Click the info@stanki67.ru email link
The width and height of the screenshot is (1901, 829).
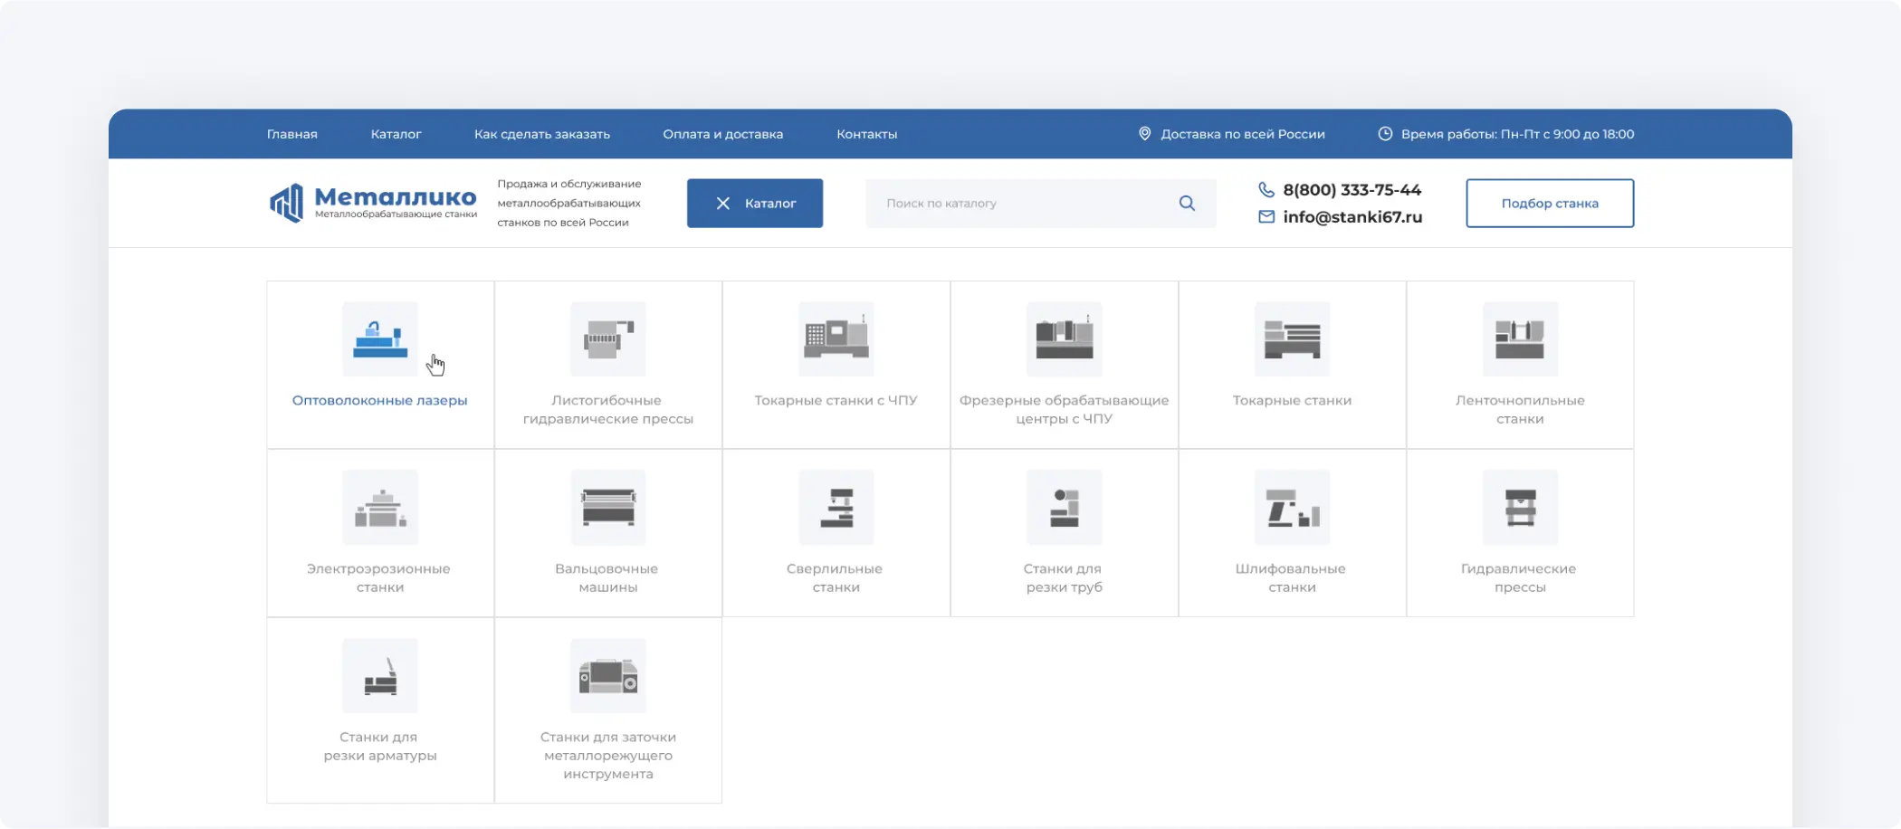[1352, 217]
